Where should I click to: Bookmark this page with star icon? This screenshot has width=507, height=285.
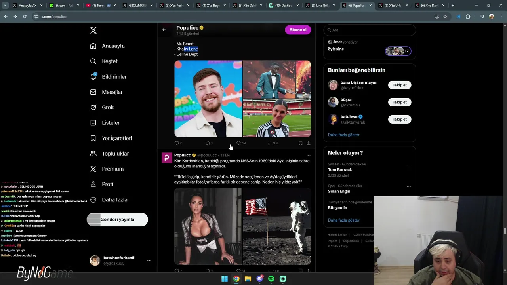[x=445, y=17]
